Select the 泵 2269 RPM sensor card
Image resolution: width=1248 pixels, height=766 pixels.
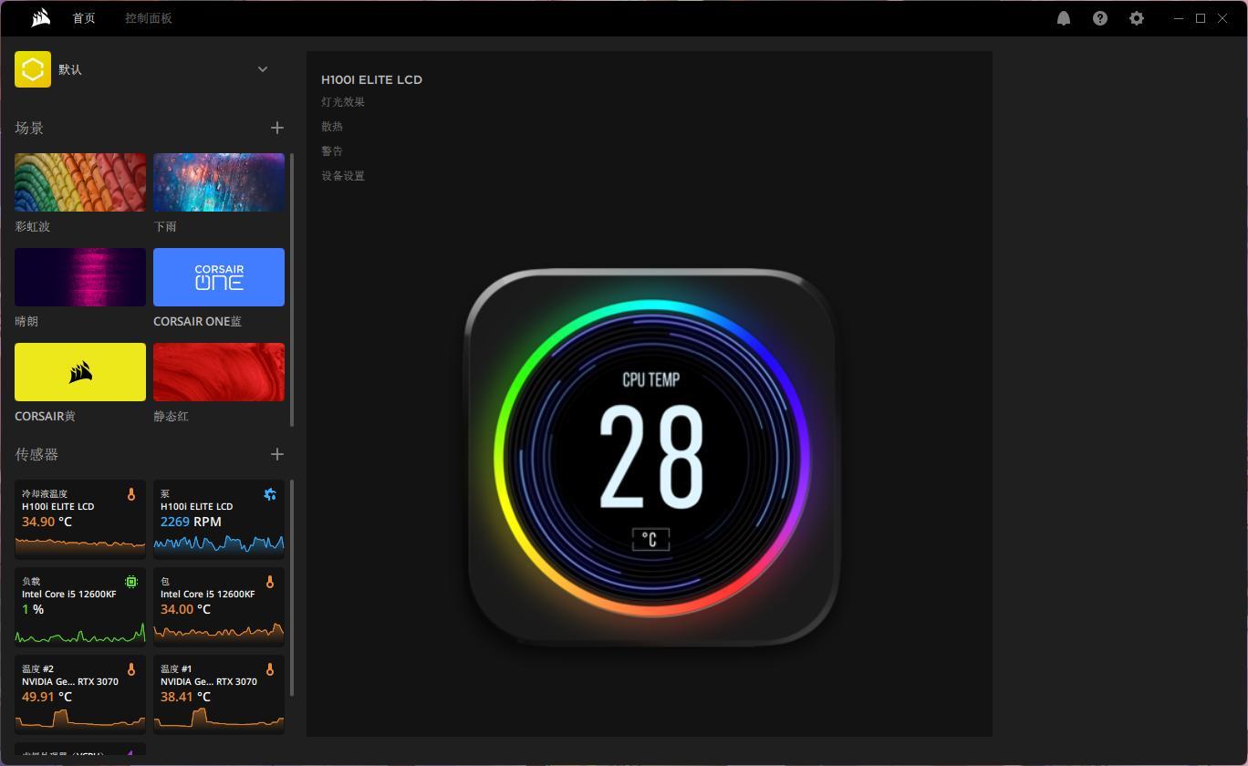(x=219, y=519)
